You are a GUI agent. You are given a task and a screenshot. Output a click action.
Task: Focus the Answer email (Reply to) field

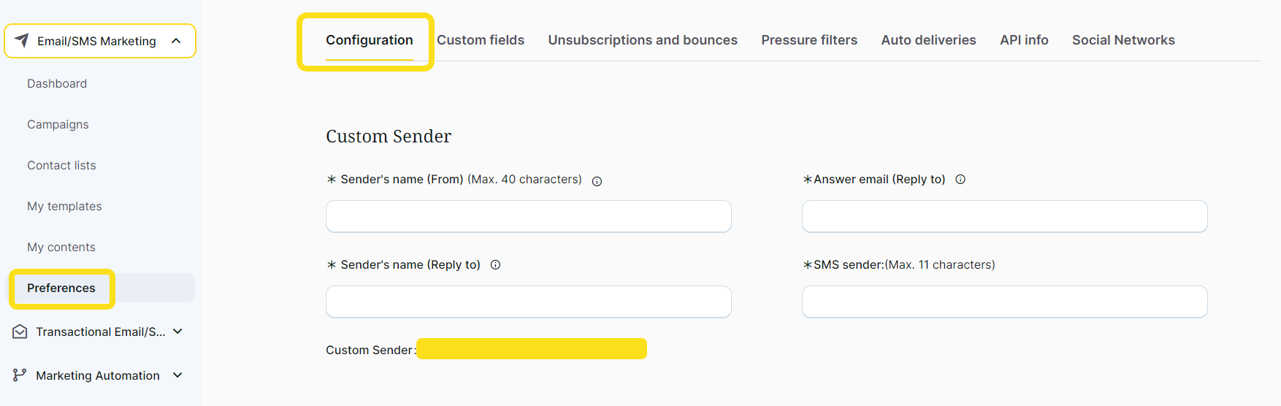[x=1004, y=216]
